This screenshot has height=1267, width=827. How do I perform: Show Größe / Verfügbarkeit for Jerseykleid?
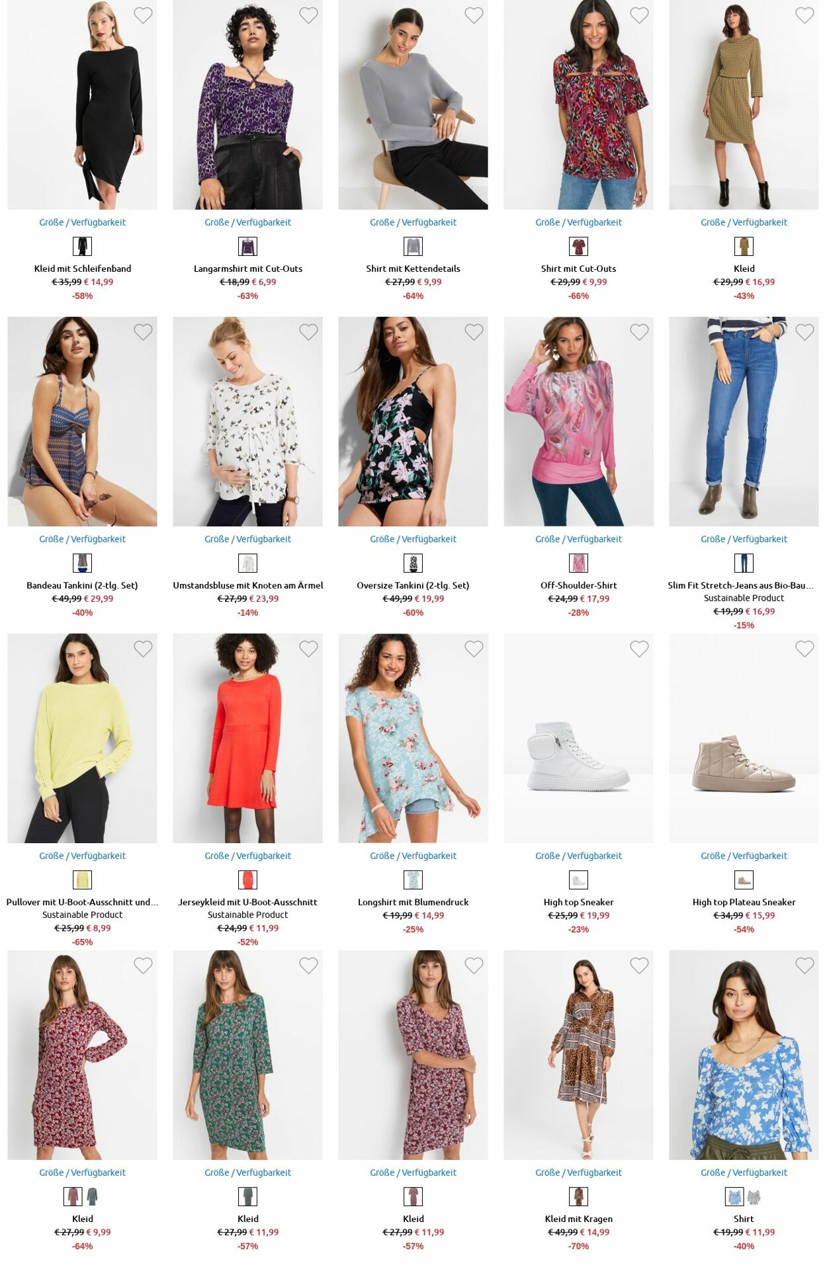coord(247,856)
